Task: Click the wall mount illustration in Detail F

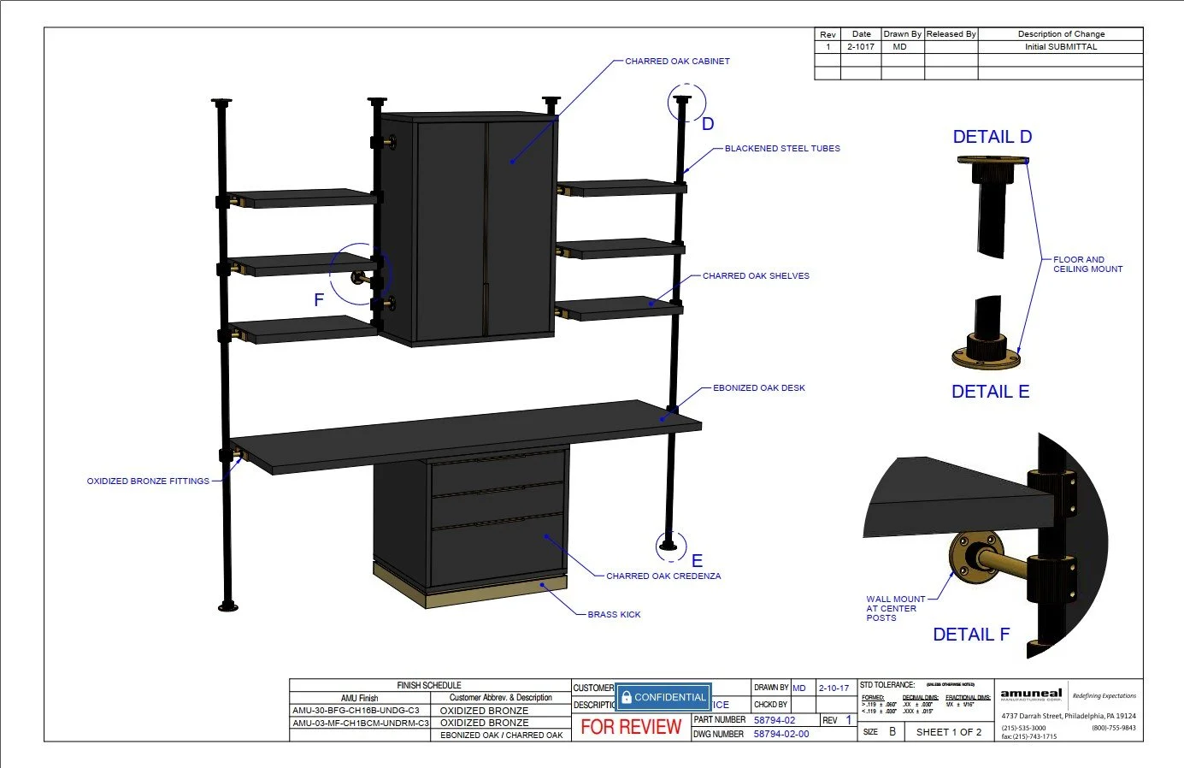Action: (x=986, y=546)
